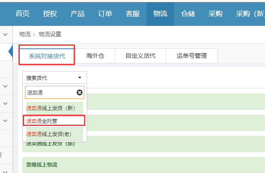Screen dimensions: 265x173
Task: Select 速卖通线上发货(老) from dropdown list
Action: click(x=55, y=134)
